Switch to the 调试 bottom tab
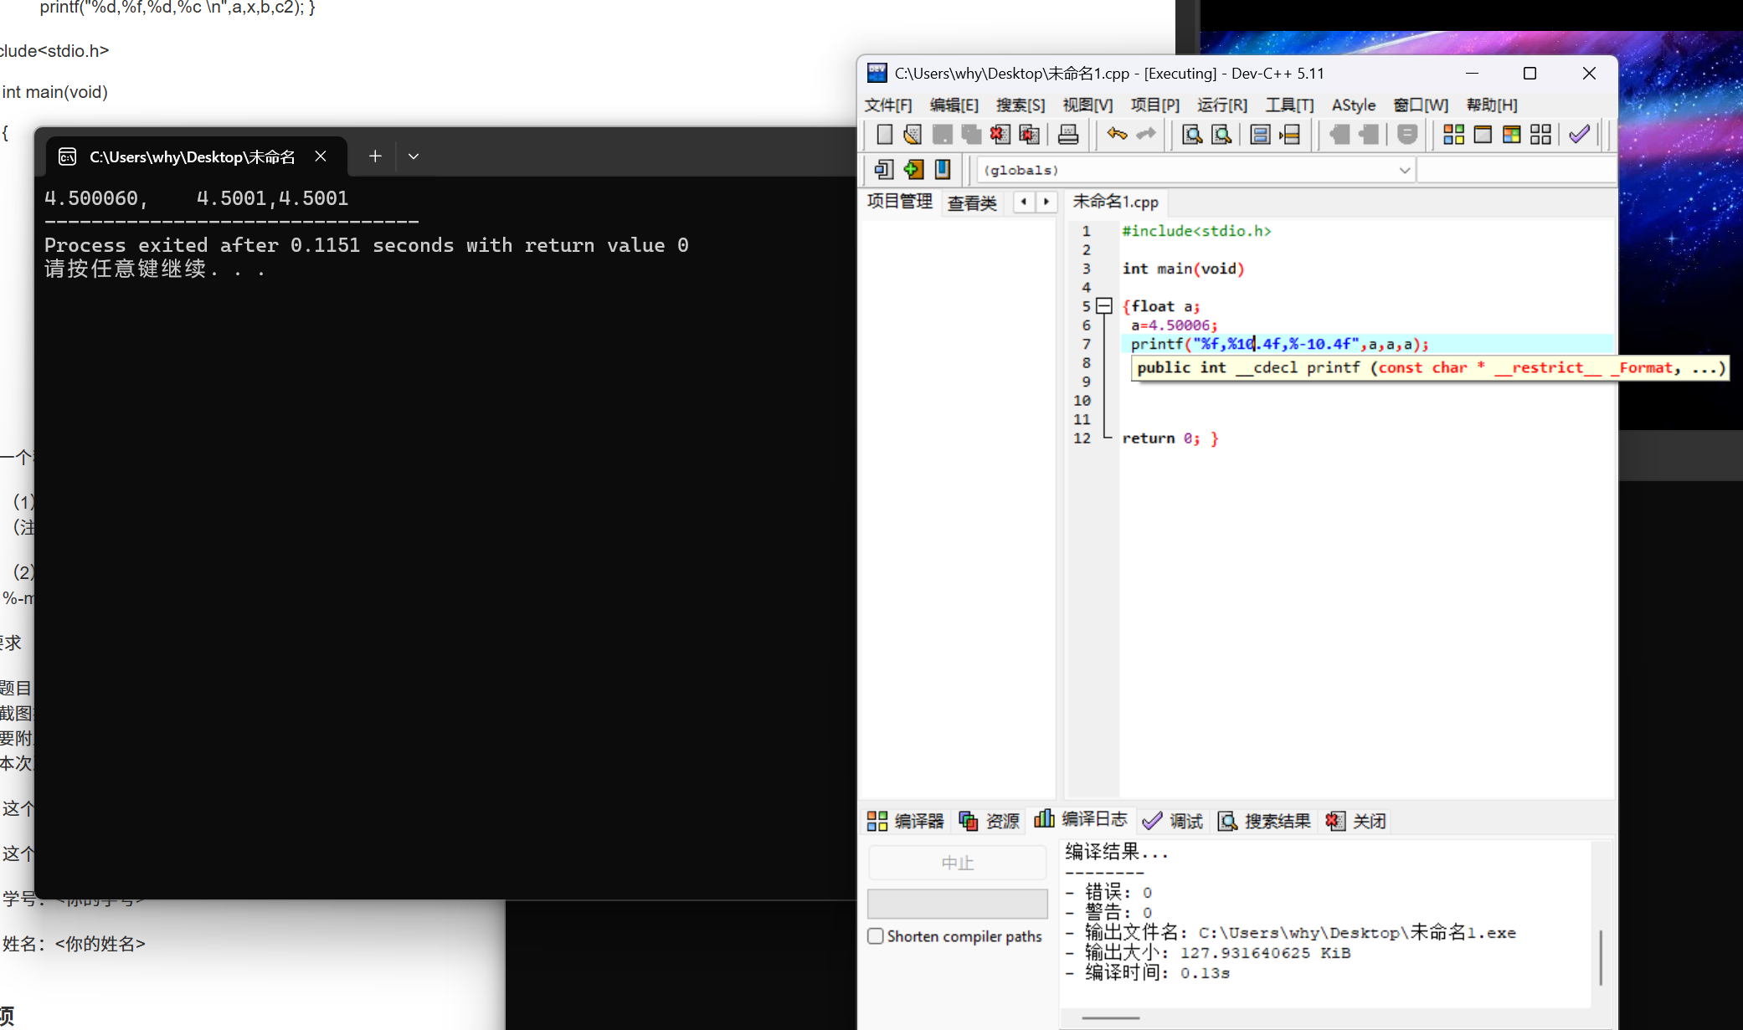Image resolution: width=1743 pixels, height=1030 pixels. 1174,822
